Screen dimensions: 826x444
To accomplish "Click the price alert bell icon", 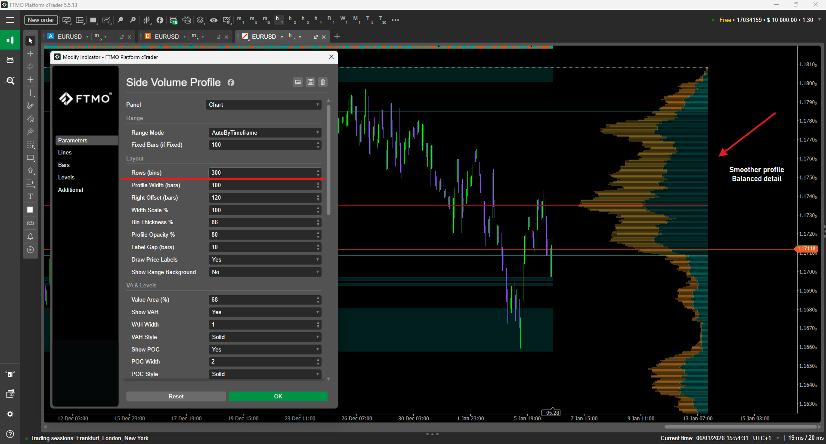I will (x=30, y=237).
